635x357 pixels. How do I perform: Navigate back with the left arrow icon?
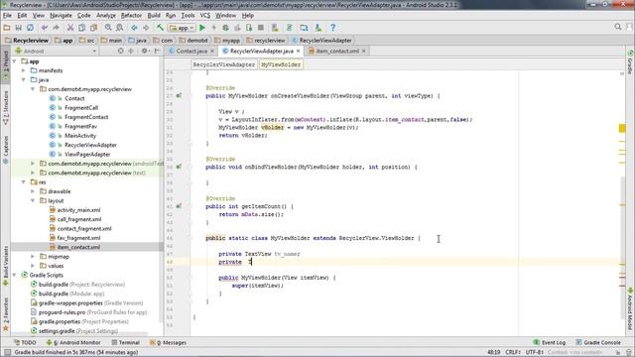click(134, 28)
